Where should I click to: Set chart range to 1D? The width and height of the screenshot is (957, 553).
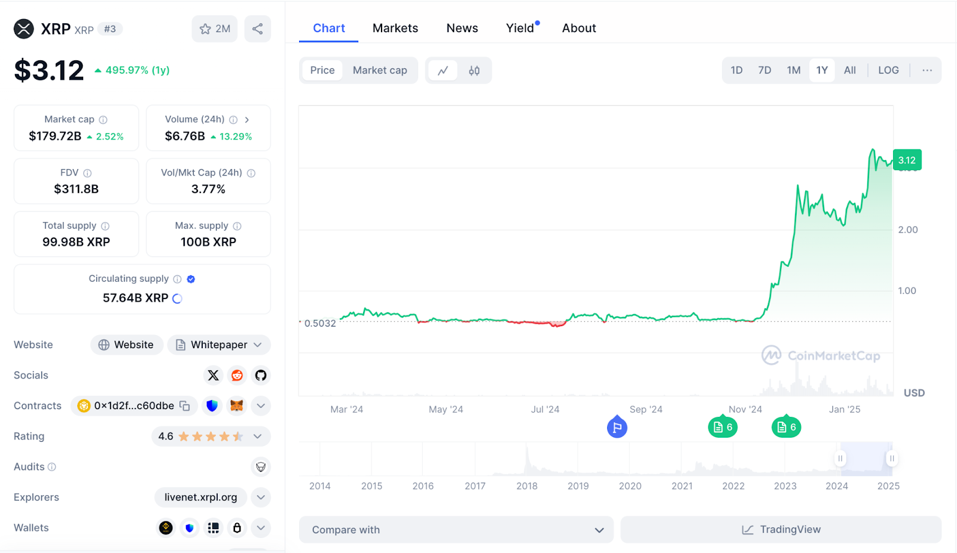[x=736, y=70]
